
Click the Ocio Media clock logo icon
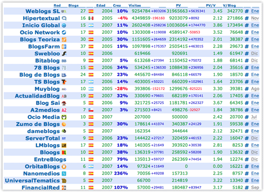click(64, 117)
